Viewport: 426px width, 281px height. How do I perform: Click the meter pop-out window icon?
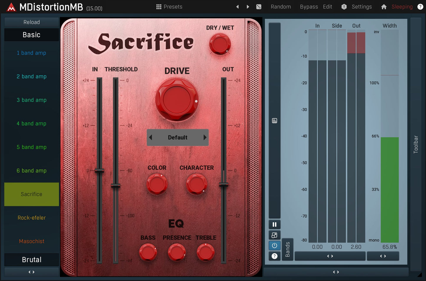[x=274, y=235]
